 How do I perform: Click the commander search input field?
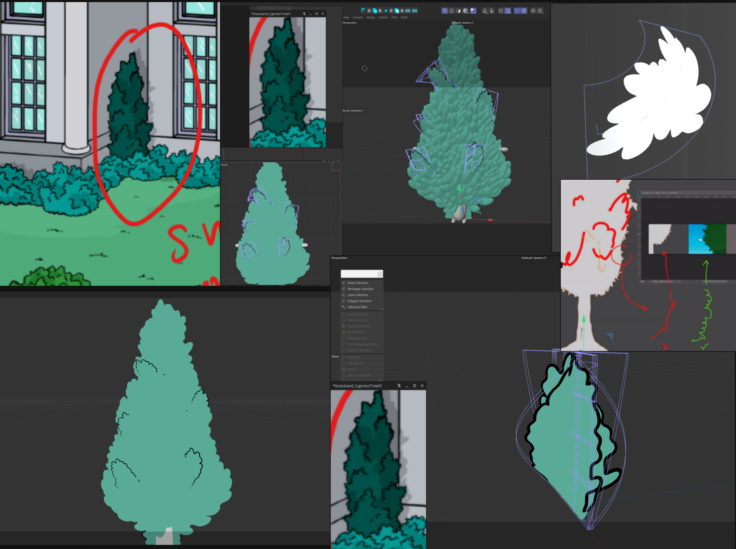click(x=359, y=274)
